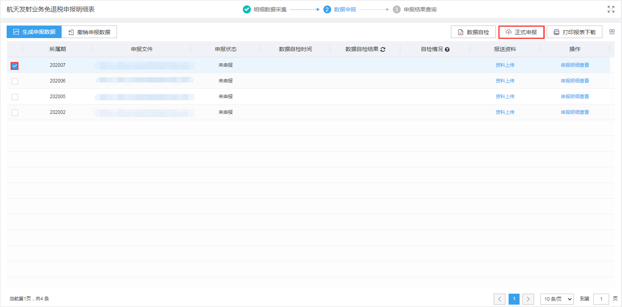Image resolution: width=622 pixels, height=307 pixels.
Task: Click 资料上传 in the 202005 row
Action: click(505, 97)
